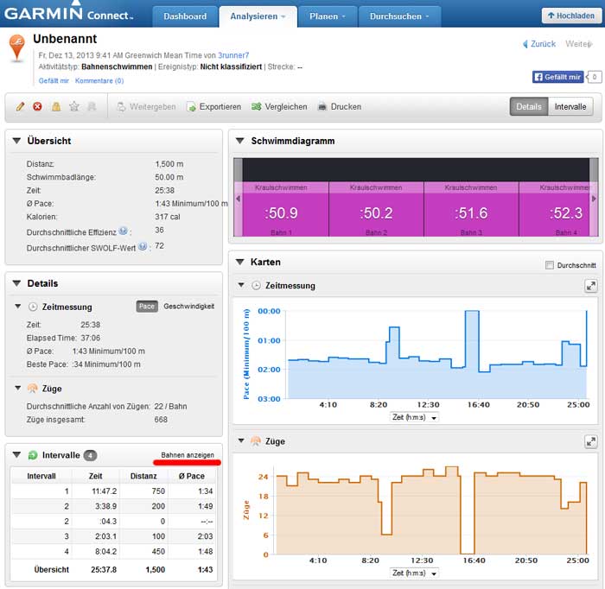605x589 pixels.
Task: Collapse the Zeitmessung chart section
Action: 241,285
